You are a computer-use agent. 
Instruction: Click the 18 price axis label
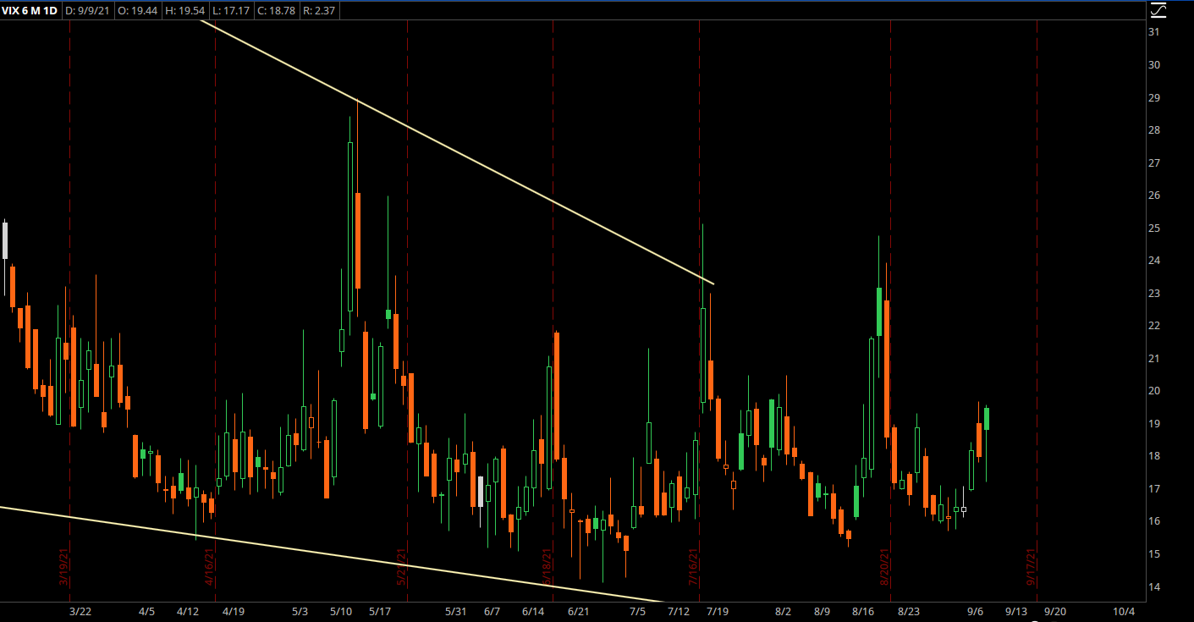point(1153,456)
